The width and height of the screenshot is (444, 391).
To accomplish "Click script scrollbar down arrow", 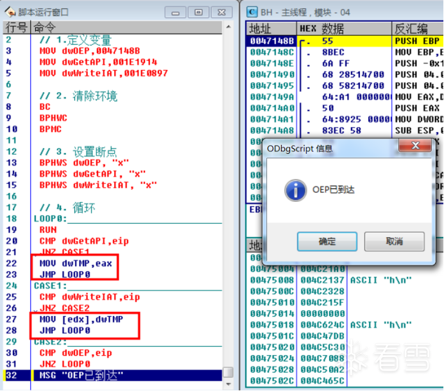I will [228, 384].
